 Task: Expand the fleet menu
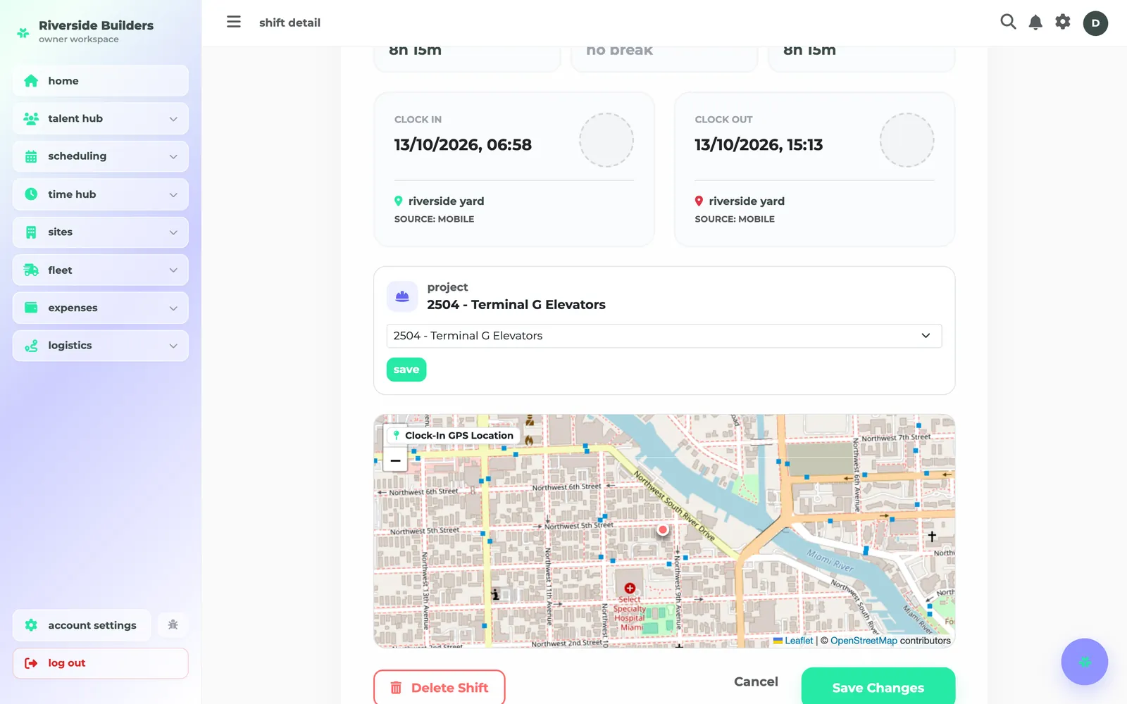coord(101,270)
